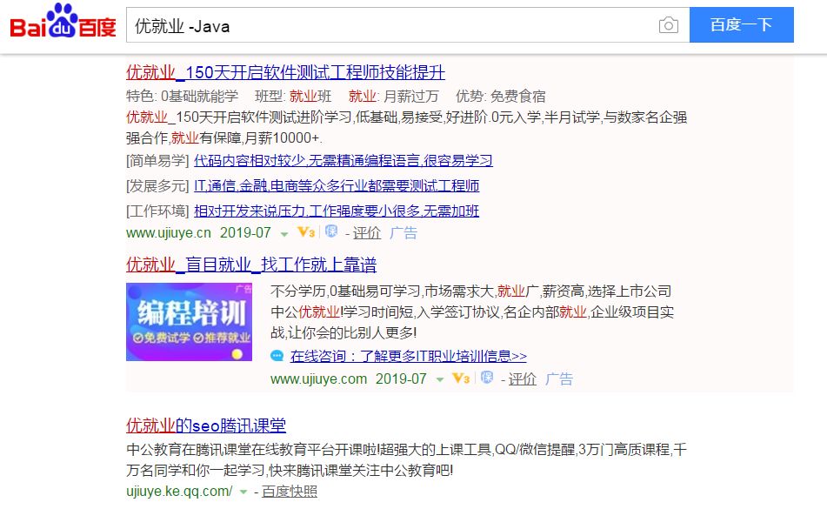This screenshot has width=827, height=509.
Task: Click V3 credit badge beside www.ujiuye.cn
Action: click(305, 232)
